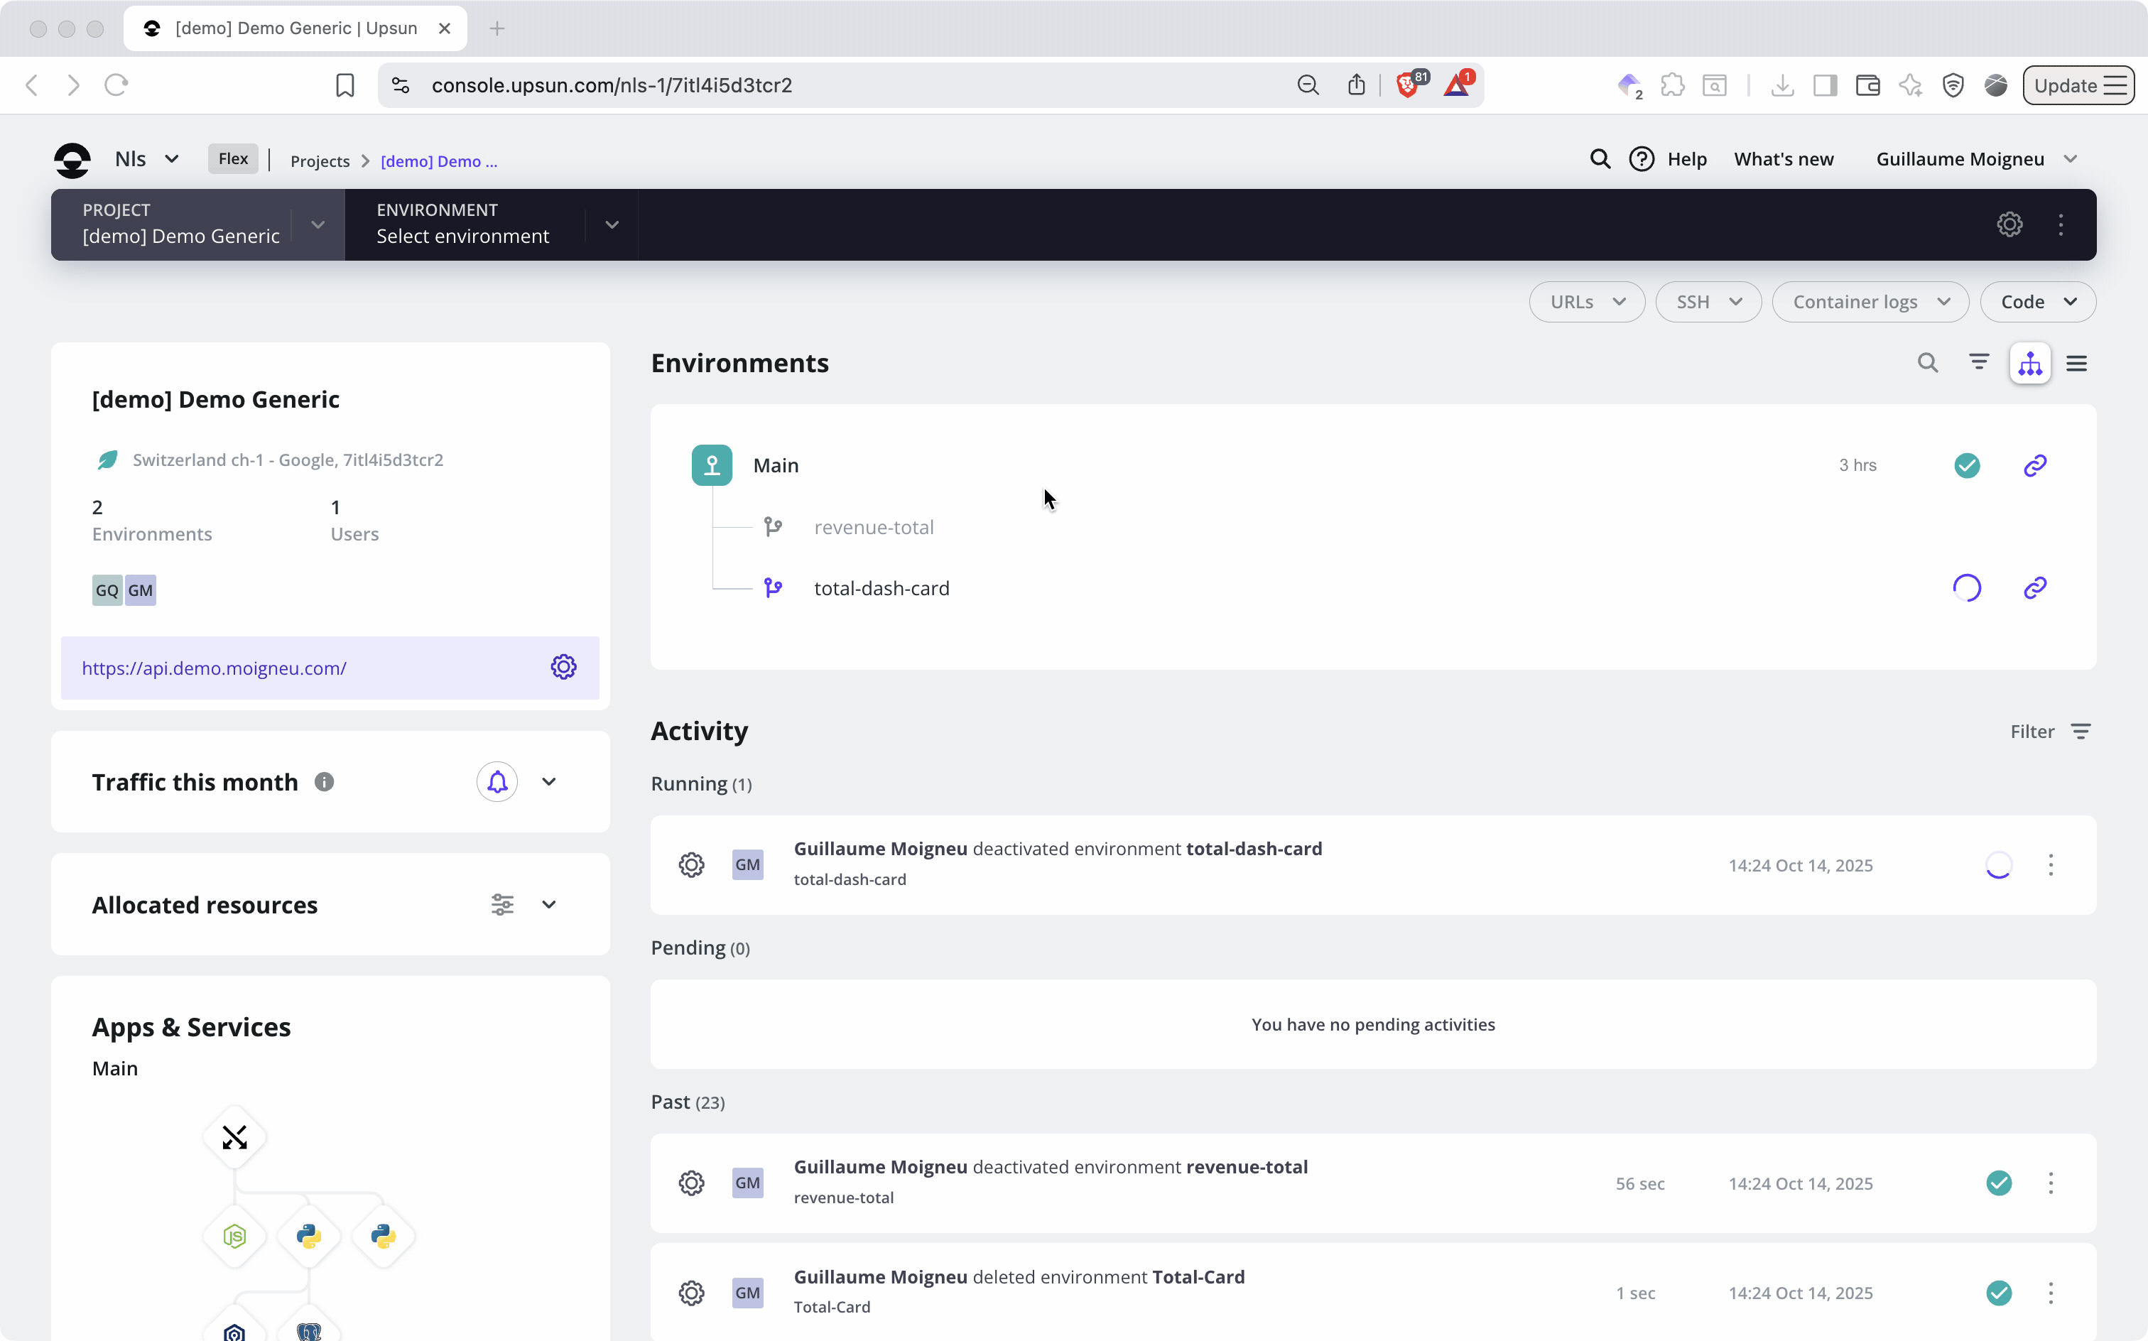This screenshot has height=1341, width=2148.
Task: Expand the Container logs dropdown
Action: click(1870, 302)
